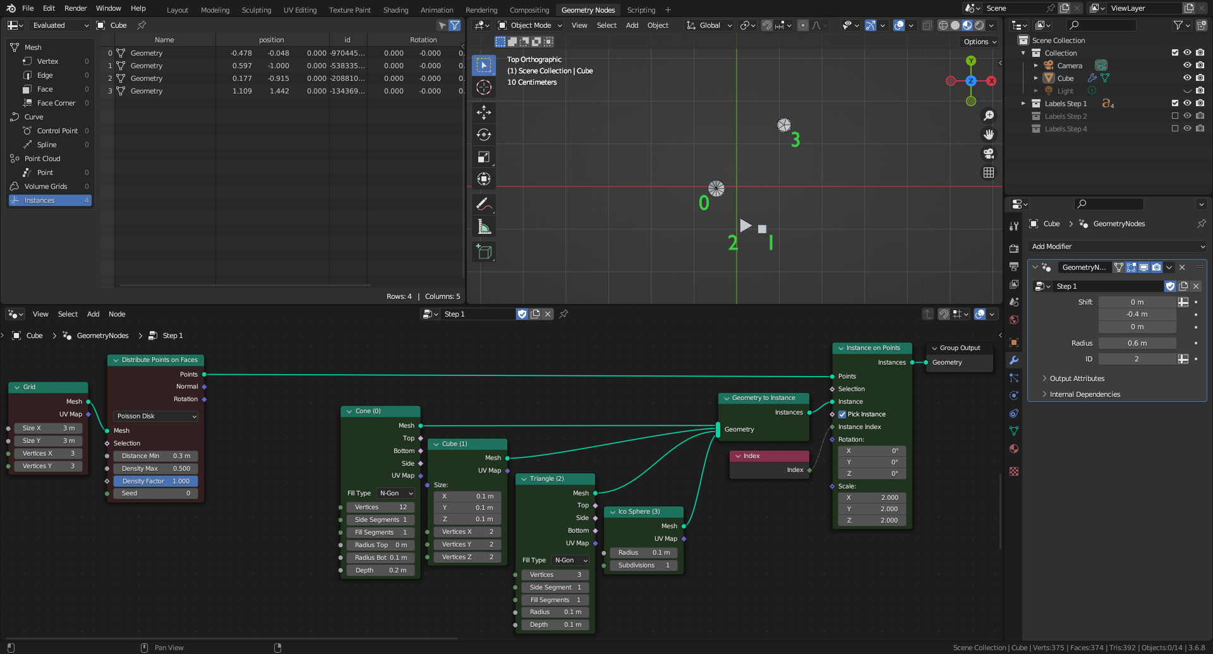Activate the 3D Cursor tool
The image size is (1213, 654).
[484, 87]
